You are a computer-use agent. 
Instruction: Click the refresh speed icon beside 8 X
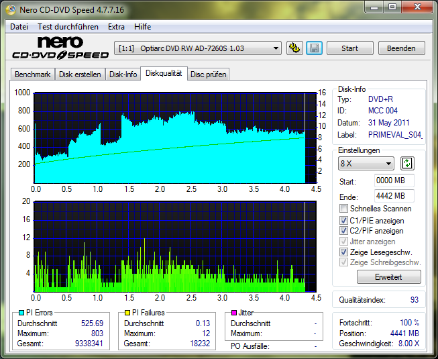[407, 163]
